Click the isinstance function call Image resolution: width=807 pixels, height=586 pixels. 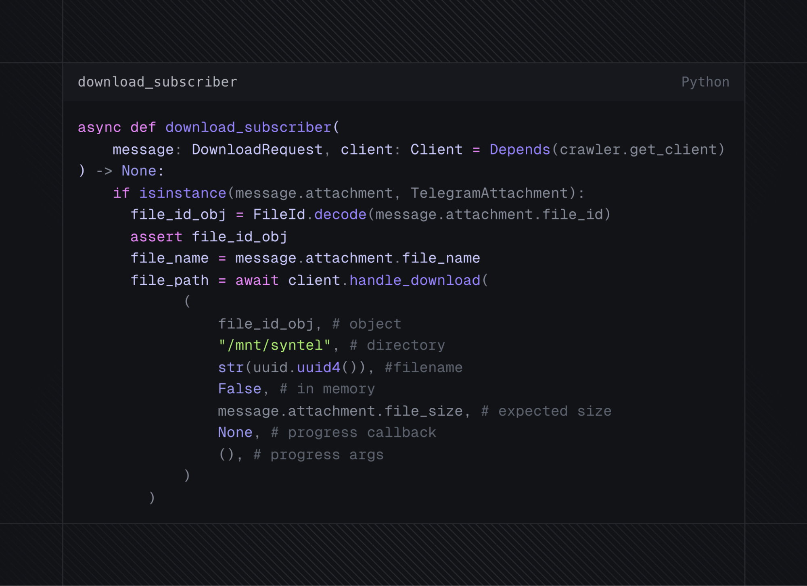pos(182,193)
